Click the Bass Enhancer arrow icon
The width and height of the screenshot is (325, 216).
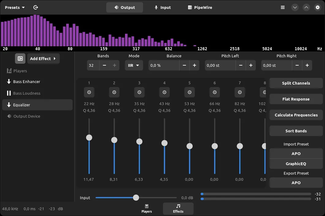(x=9, y=81)
